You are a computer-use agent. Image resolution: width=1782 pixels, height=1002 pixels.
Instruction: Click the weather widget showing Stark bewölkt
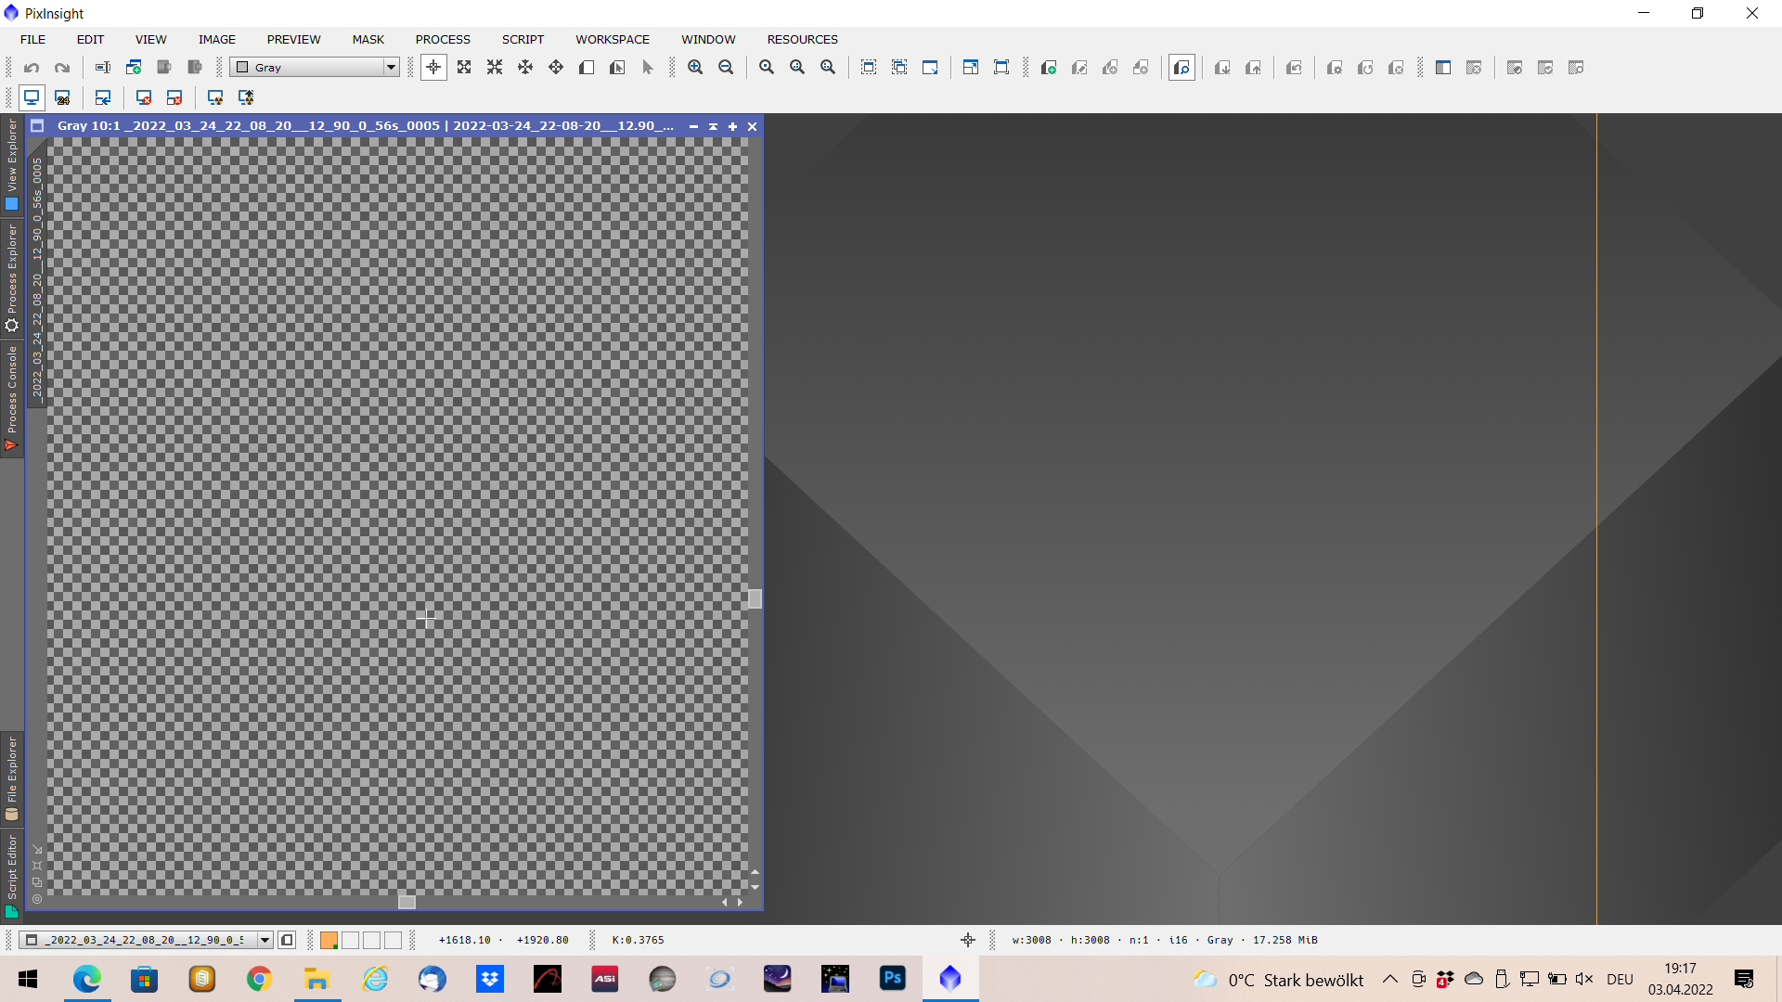click(x=1278, y=980)
